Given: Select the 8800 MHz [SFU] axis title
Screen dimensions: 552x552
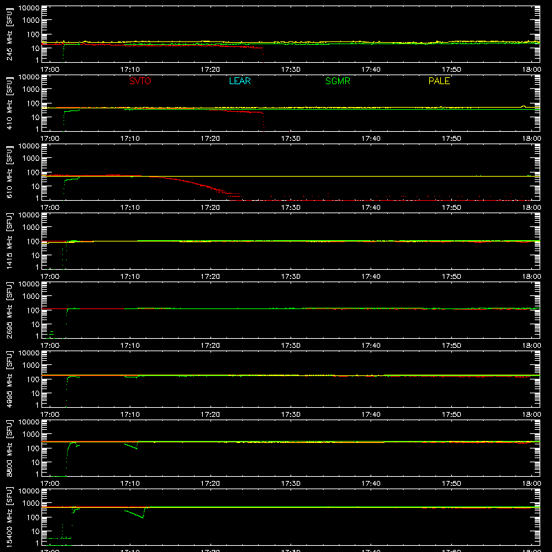Looking at the screenshot, I should (10, 448).
